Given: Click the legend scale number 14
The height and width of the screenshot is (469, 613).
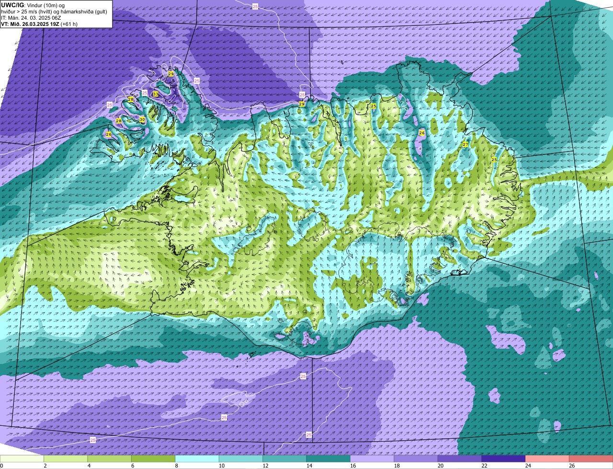Looking at the screenshot, I should [x=309, y=466].
